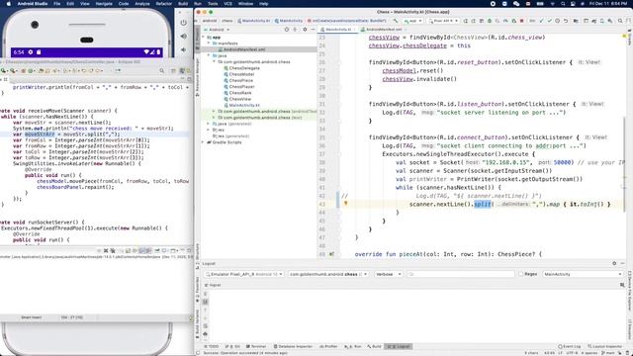Open the Verbose log level dropdown
Viewport: 633px width, 356px height.
click(x=388, y=274)
